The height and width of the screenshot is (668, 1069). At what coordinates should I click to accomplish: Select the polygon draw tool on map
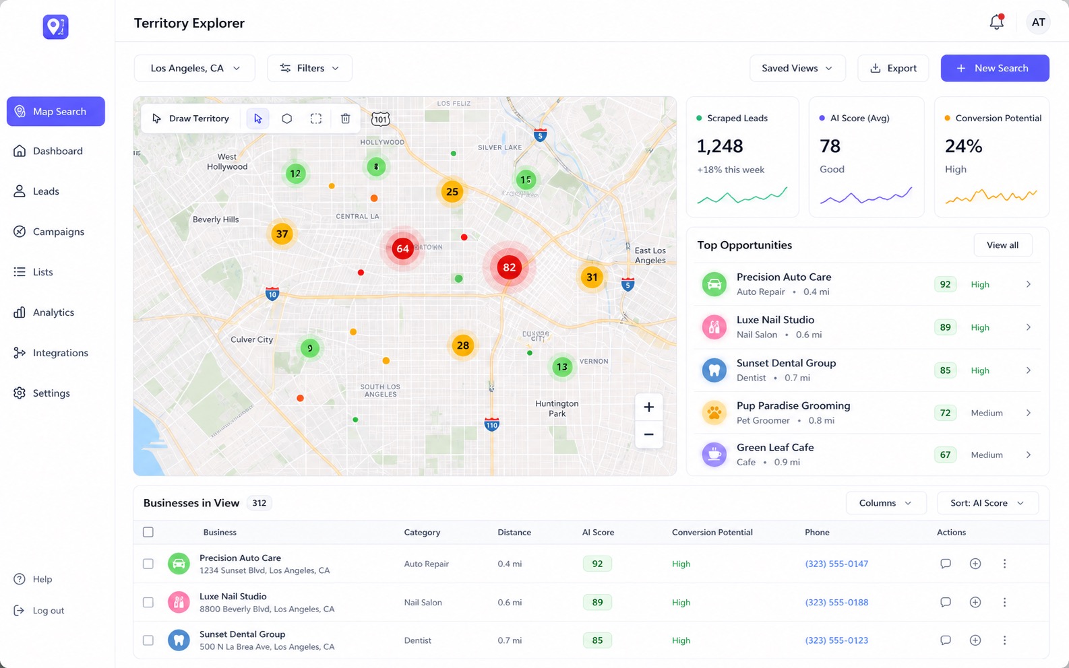[x=286, y=119]
